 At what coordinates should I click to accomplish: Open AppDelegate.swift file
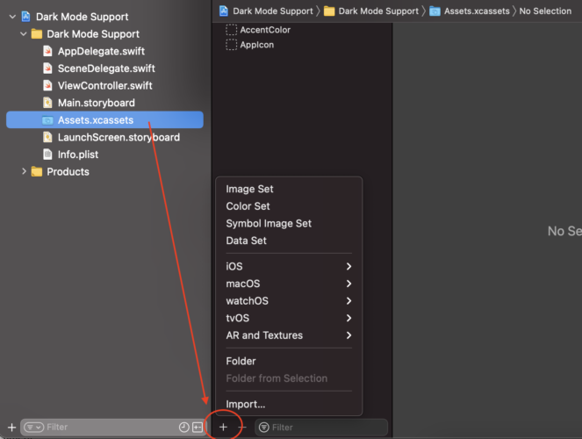click(101, 51)
